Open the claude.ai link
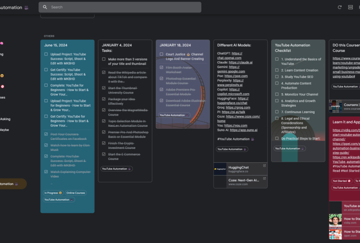The height and width of the screenshot is (243, 360). [x=241, y=63]
